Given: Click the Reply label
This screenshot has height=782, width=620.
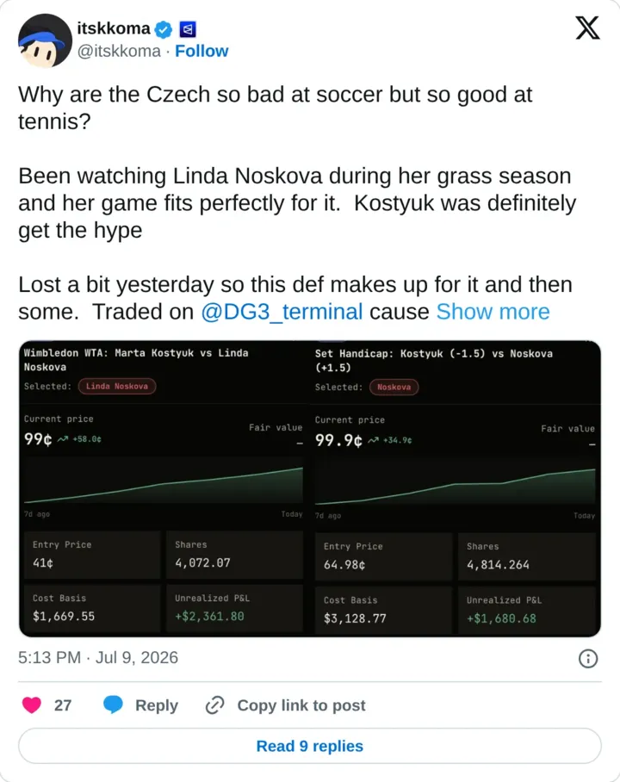Looking at the screenshot, I should (x=157, y=705).
